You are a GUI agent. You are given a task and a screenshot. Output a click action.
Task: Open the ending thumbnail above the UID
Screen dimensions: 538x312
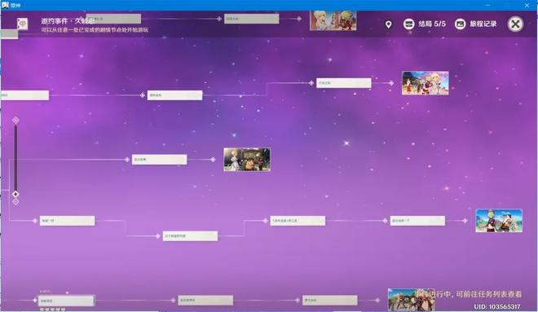coord(412,300)
